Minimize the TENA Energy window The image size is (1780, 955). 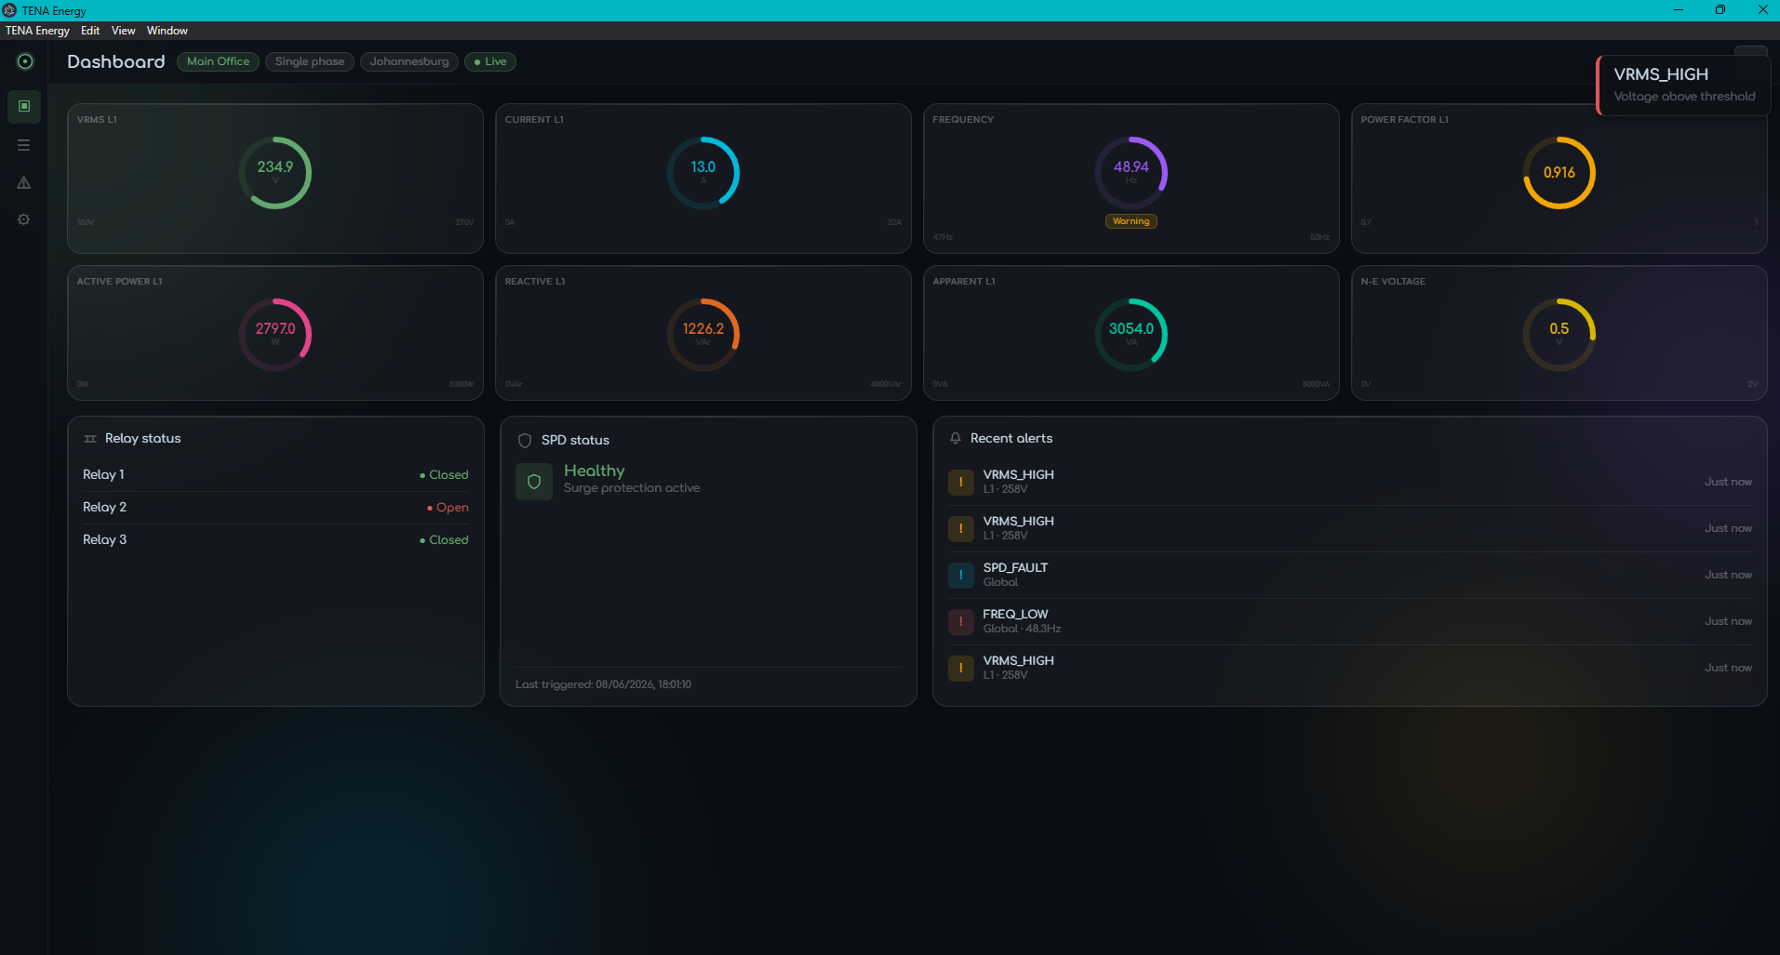click(x=1679, y=10)
